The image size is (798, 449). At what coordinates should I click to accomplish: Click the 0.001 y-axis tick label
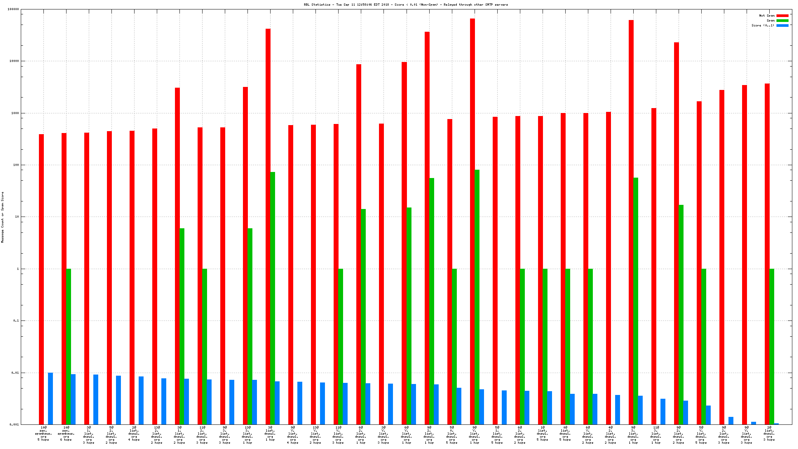pyautogui.click(x=14, y=424)
